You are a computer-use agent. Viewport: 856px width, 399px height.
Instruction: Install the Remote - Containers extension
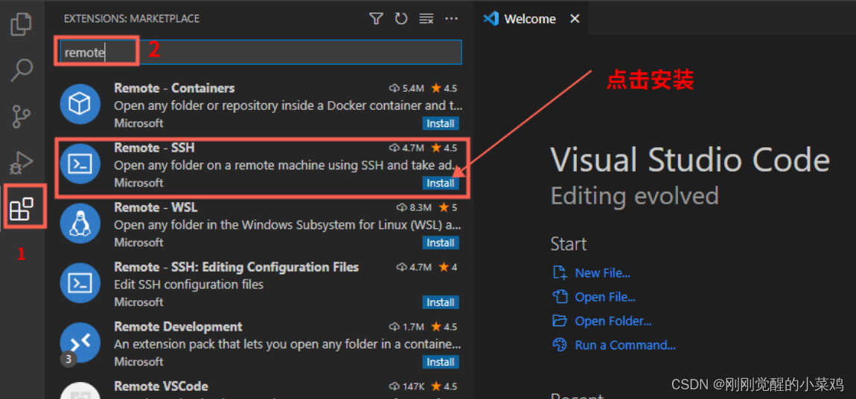(441, 123)
